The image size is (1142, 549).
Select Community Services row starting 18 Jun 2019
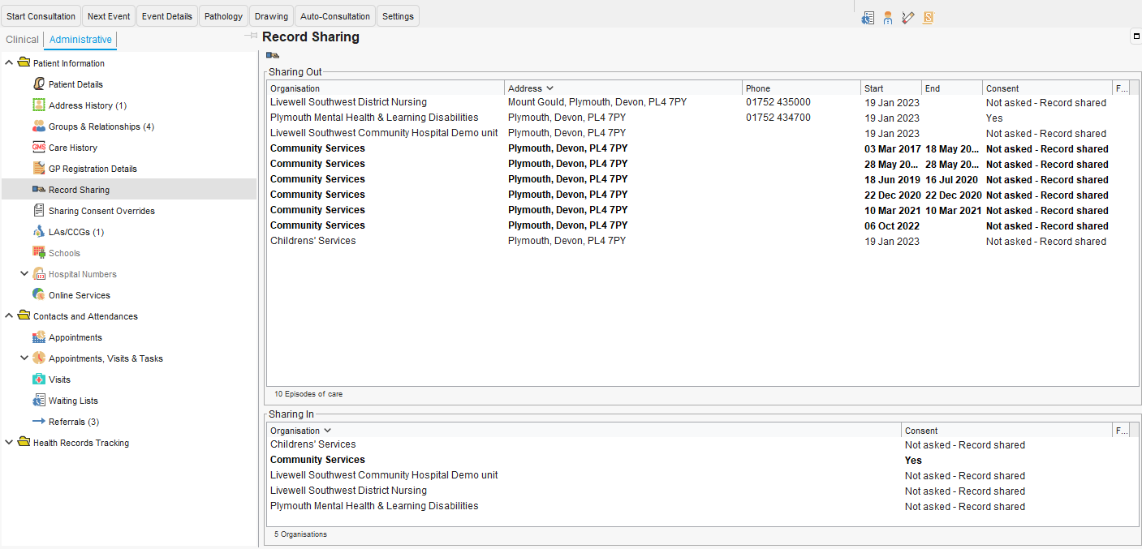click(x=702, y=179)
